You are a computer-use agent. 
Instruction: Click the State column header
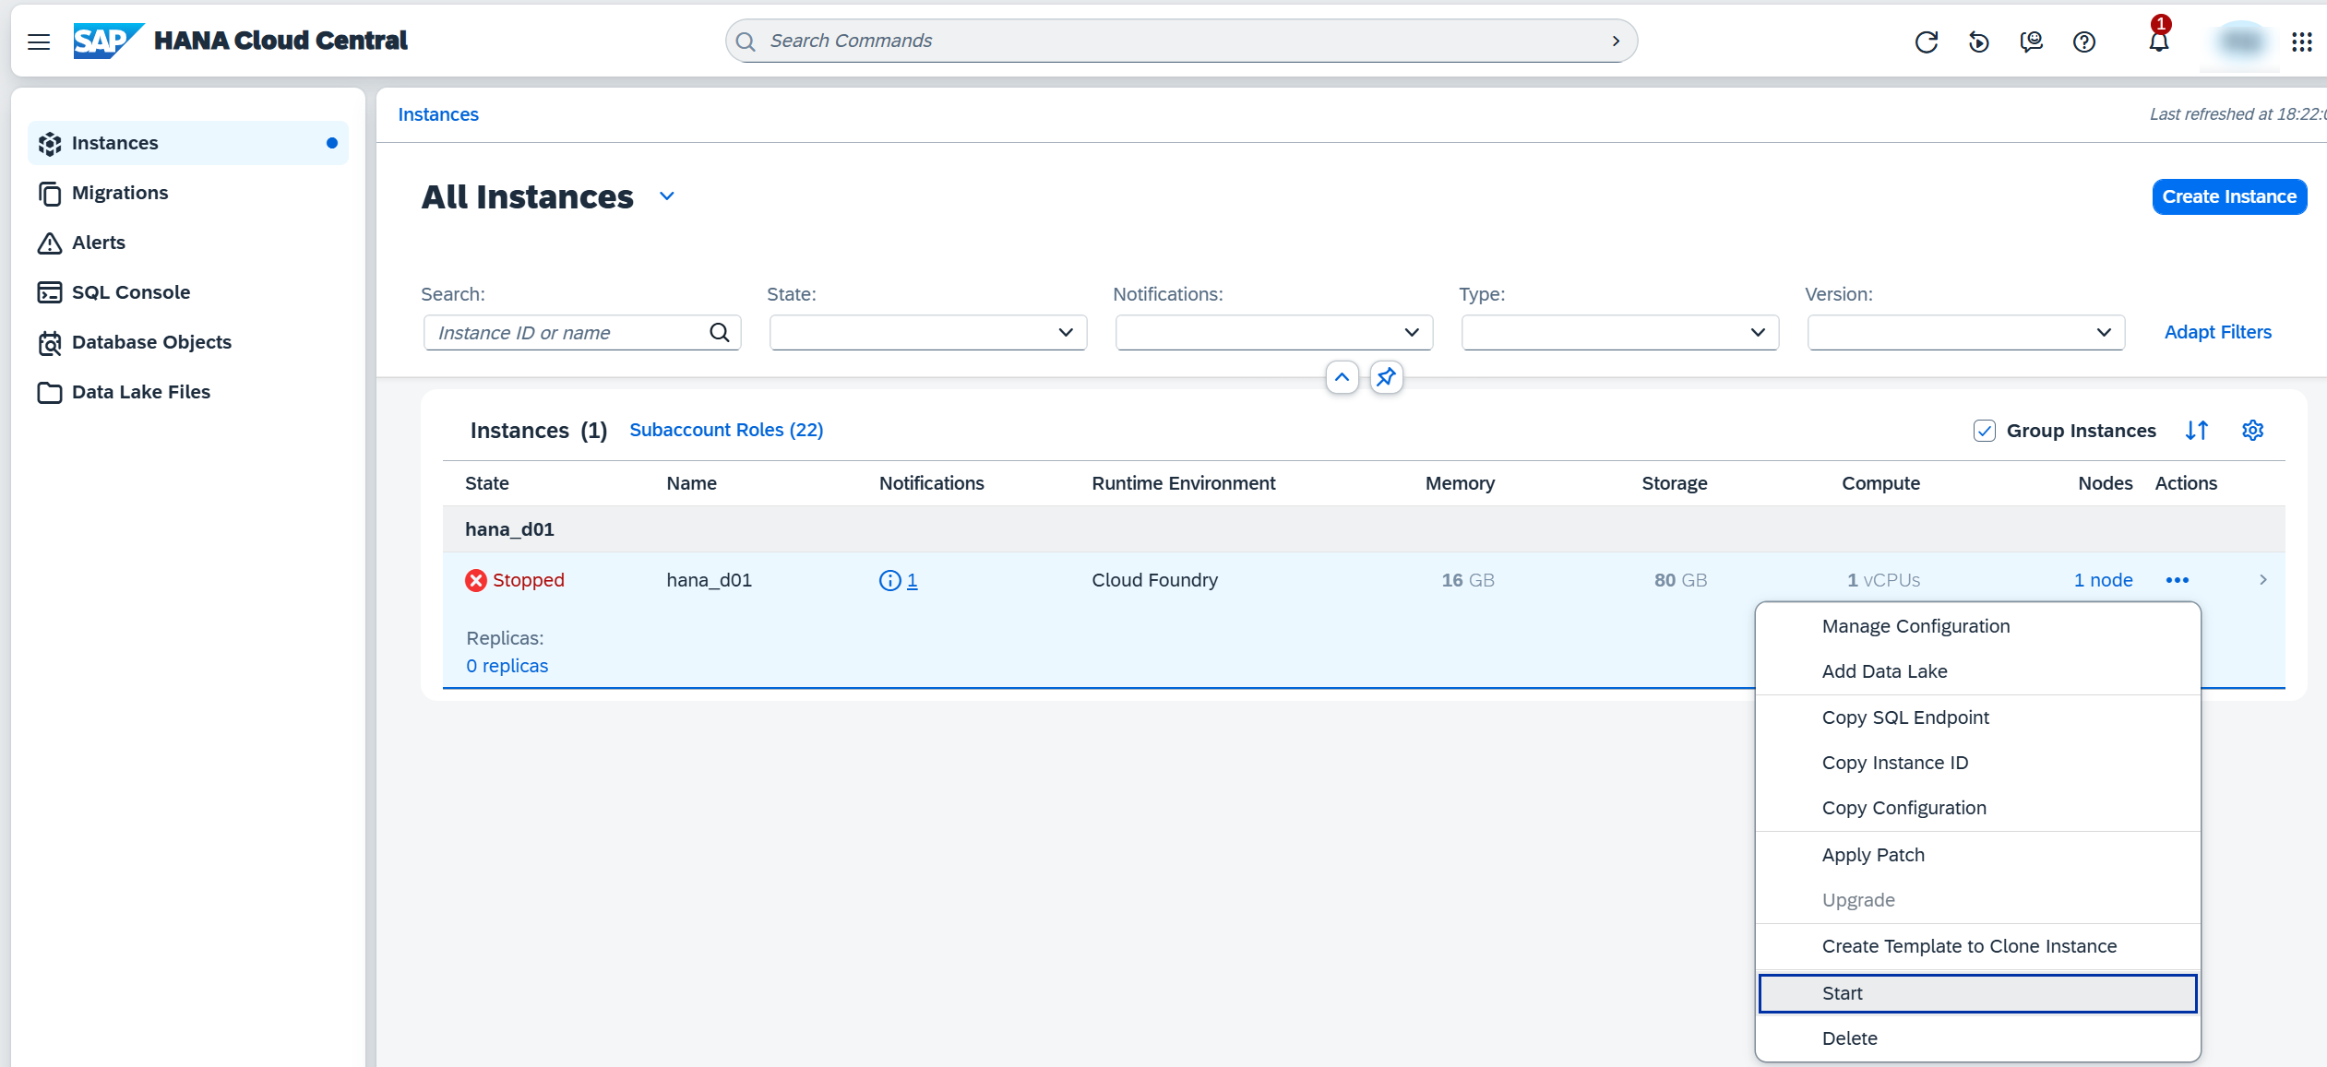click(487, 483)
